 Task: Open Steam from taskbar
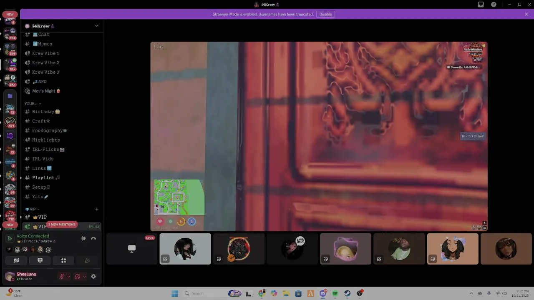click(347, 293)
